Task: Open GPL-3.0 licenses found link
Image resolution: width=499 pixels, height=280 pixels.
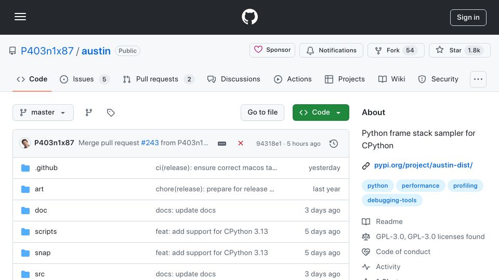Action: 423,236
